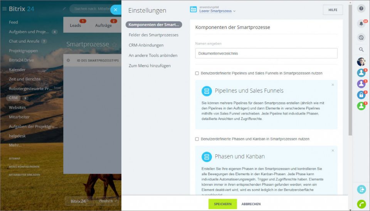Click the blue lock contact icon
The height and width of the screenshot is (211, 370).
point(361,95)
